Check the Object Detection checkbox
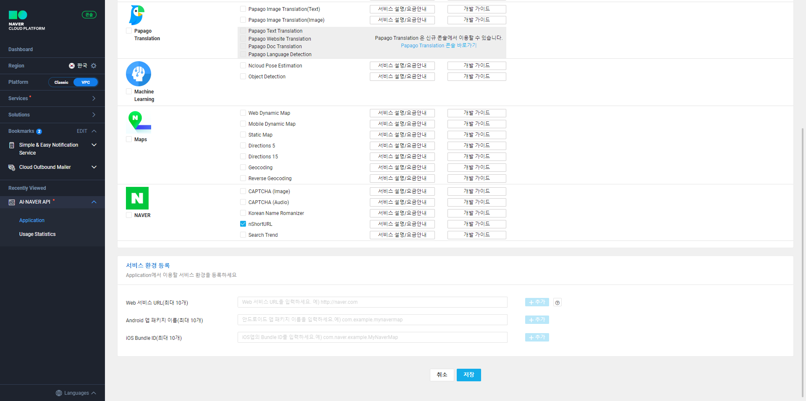The height and width of the screenshot is (401, 806). [x=243, y=76]
